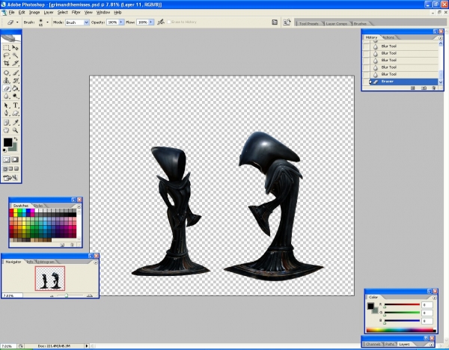
Task: Select the Pen tool
Action: [6, 114]
